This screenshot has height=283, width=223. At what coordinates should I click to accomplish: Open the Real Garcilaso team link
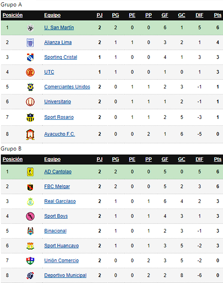(60, 201)
